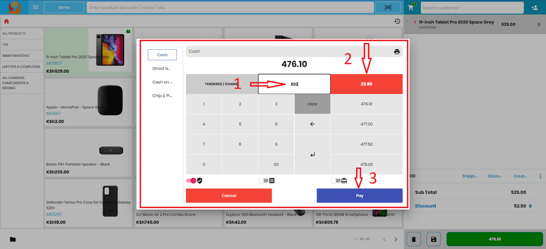Select quick amount 477.50
This screenshot has width=546, height=249.
(367, 144)
